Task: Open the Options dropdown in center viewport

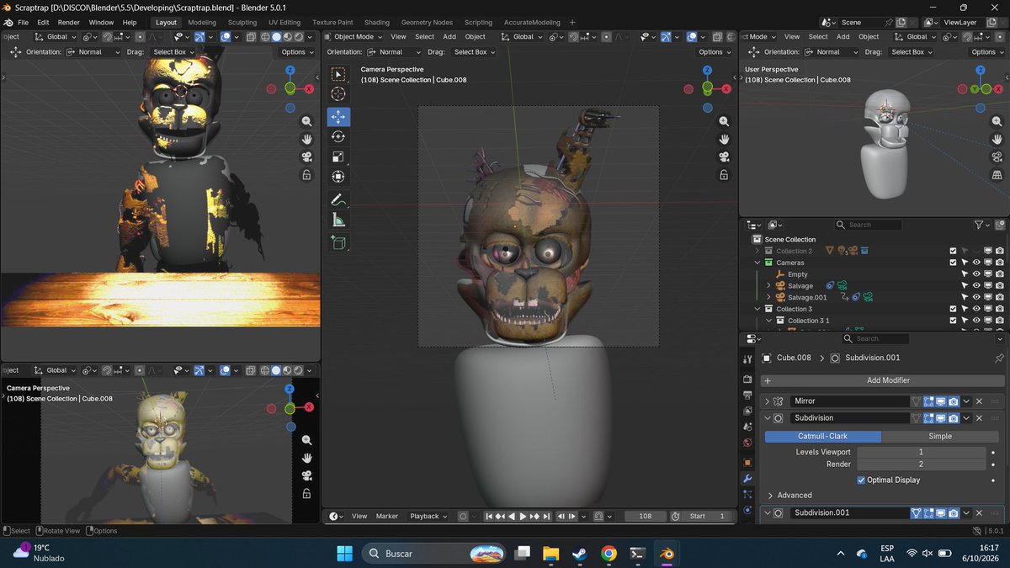Action: click(x=715, y=52)
